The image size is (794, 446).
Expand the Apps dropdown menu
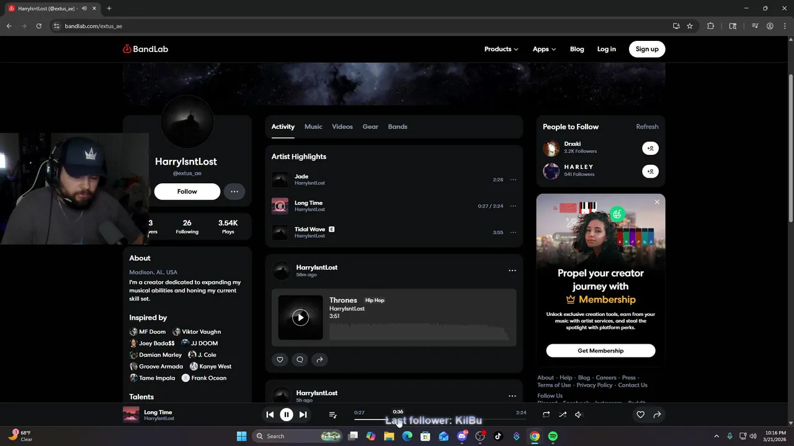click(544, 49)
